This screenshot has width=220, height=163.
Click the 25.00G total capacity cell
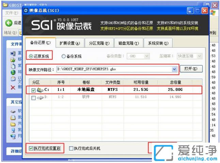(175, 89)
